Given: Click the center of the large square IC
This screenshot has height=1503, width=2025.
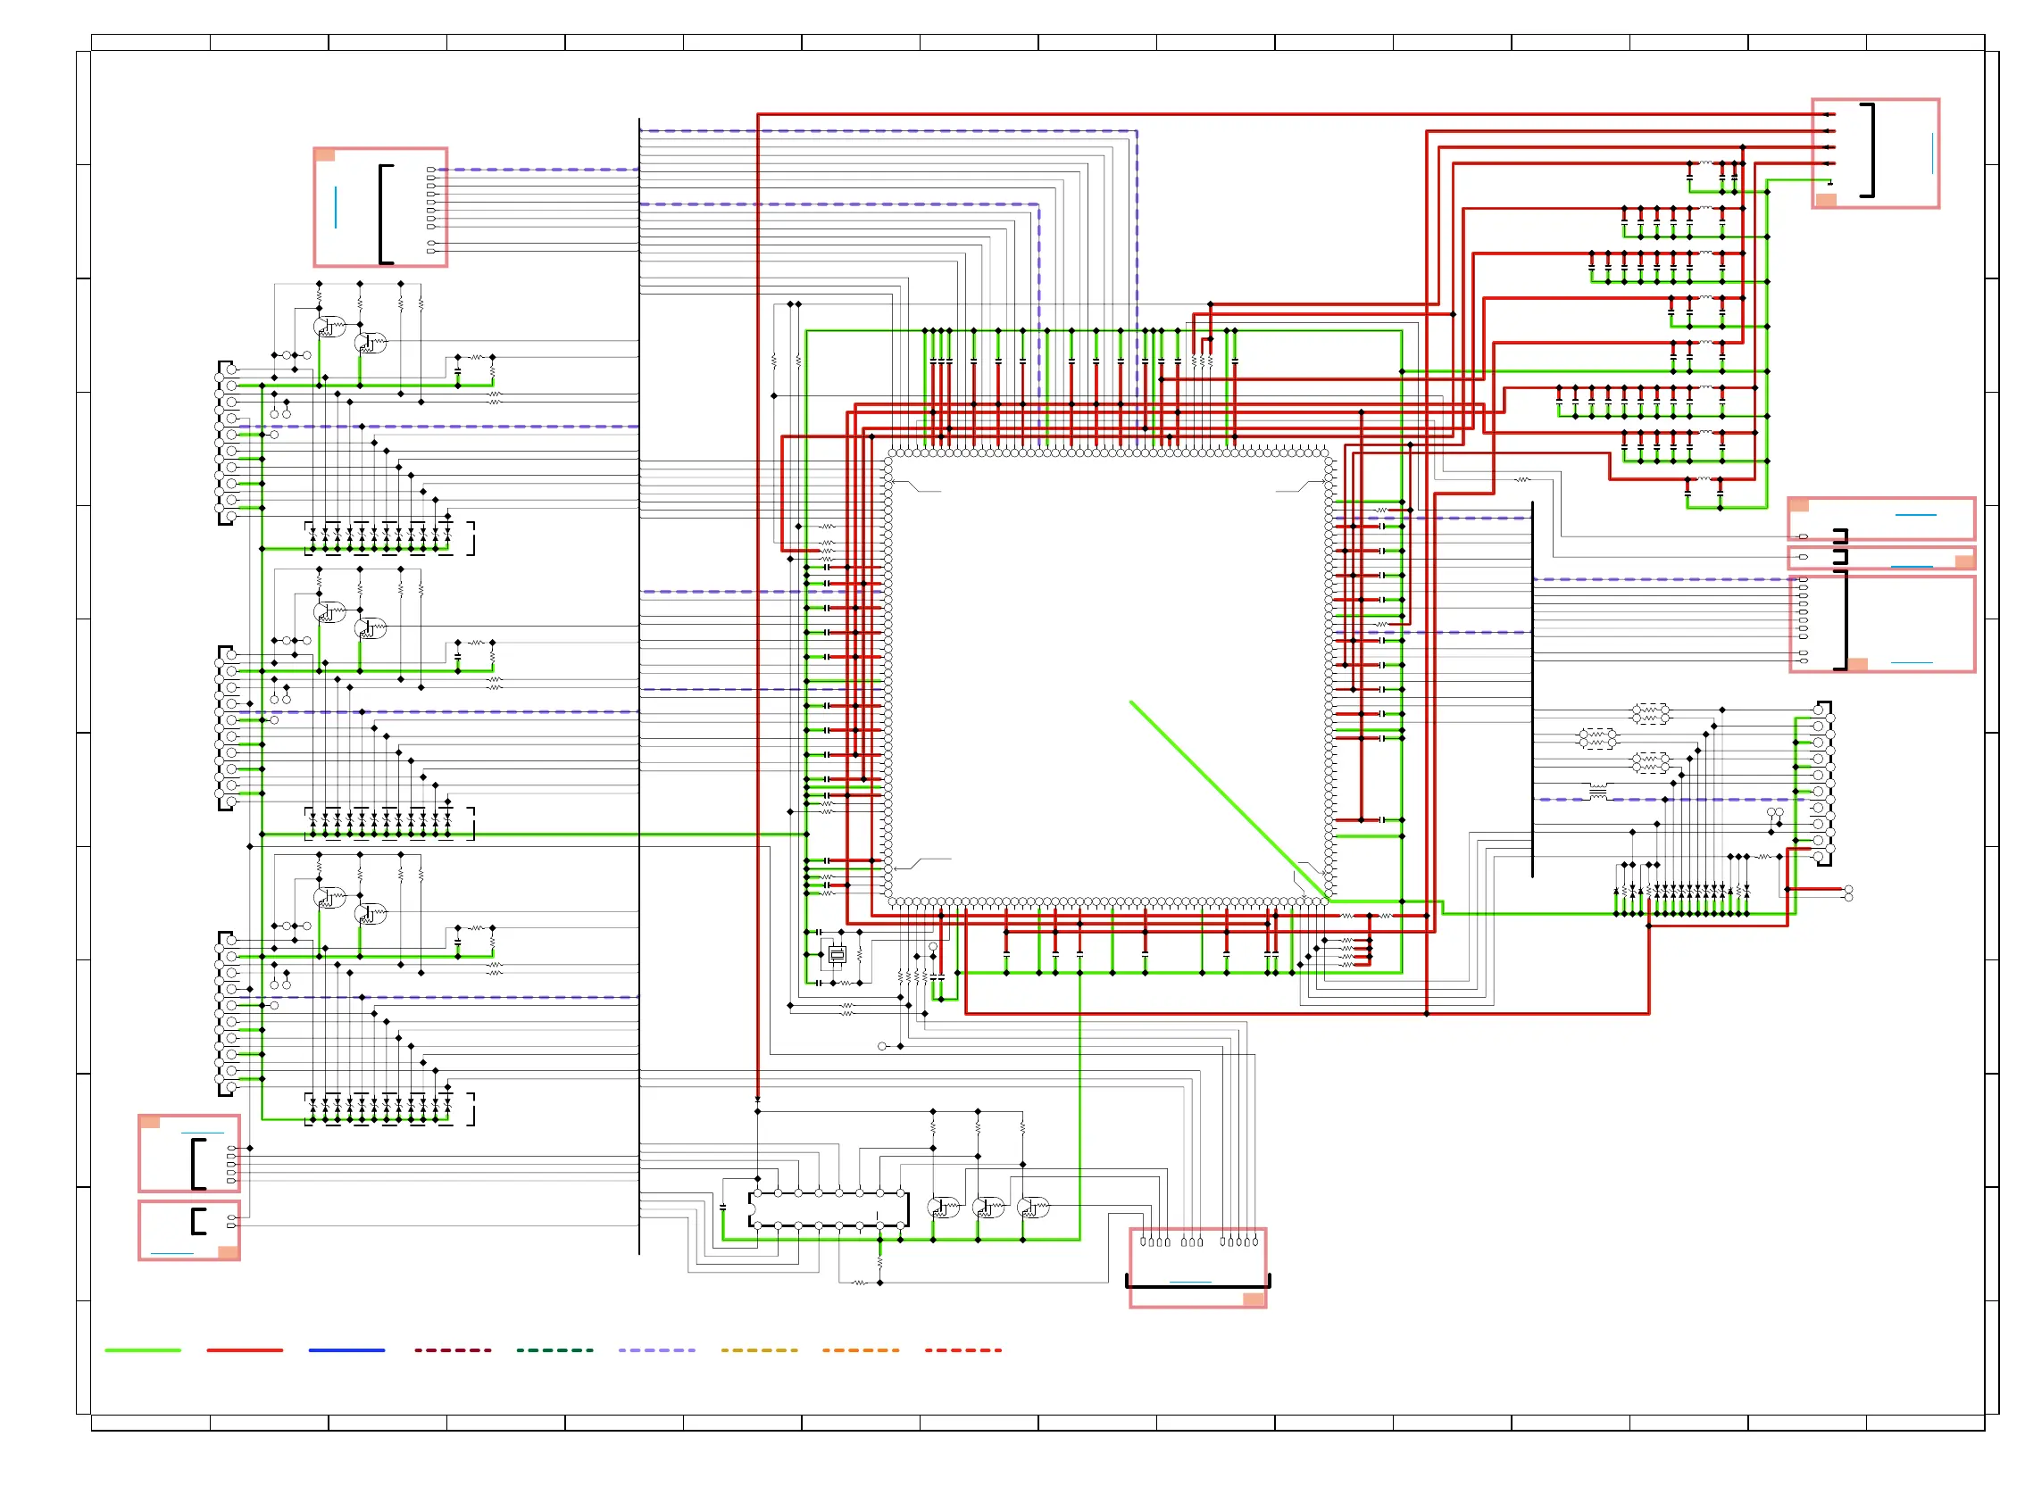Looking at the screenshot, I should tap(1108, 677).
